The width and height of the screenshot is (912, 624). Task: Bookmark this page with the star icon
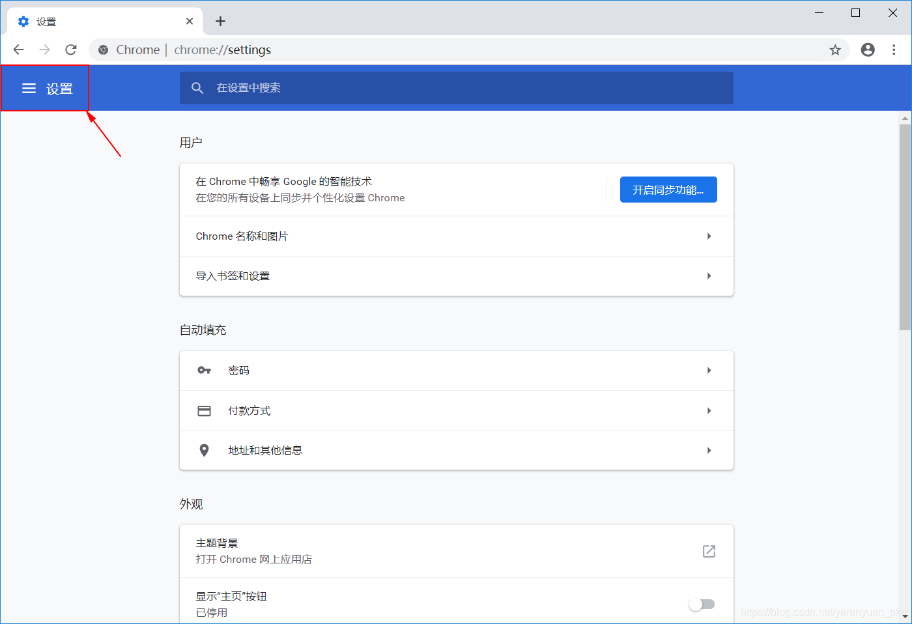coord(835,50)
